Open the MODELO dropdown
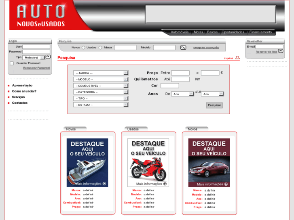 tap(101, 80)
